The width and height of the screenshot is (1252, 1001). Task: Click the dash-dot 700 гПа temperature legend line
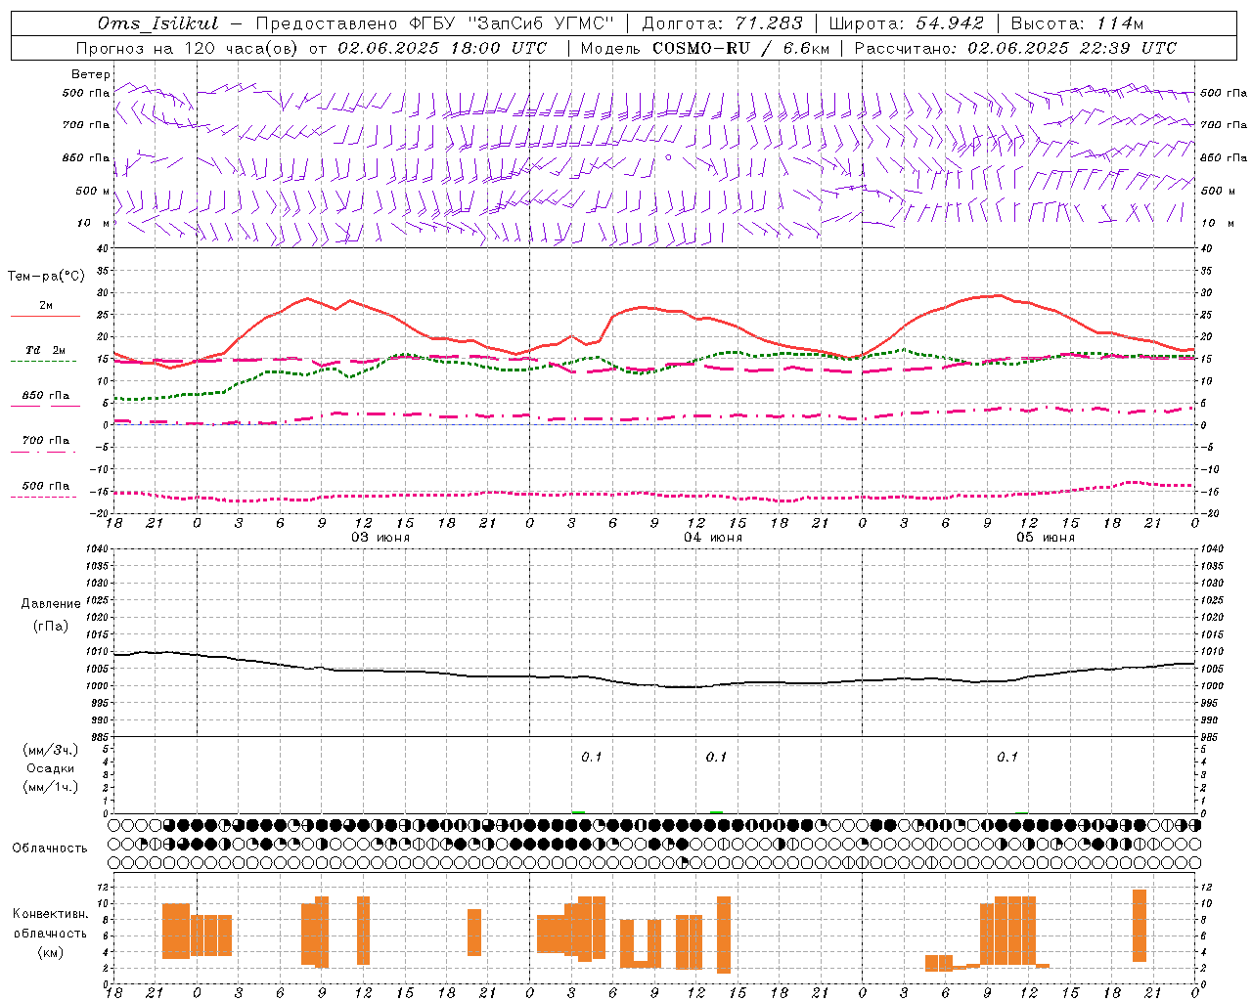pos(45,452)
